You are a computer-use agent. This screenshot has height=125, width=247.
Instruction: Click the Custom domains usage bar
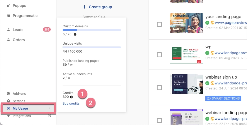(92, 30)
